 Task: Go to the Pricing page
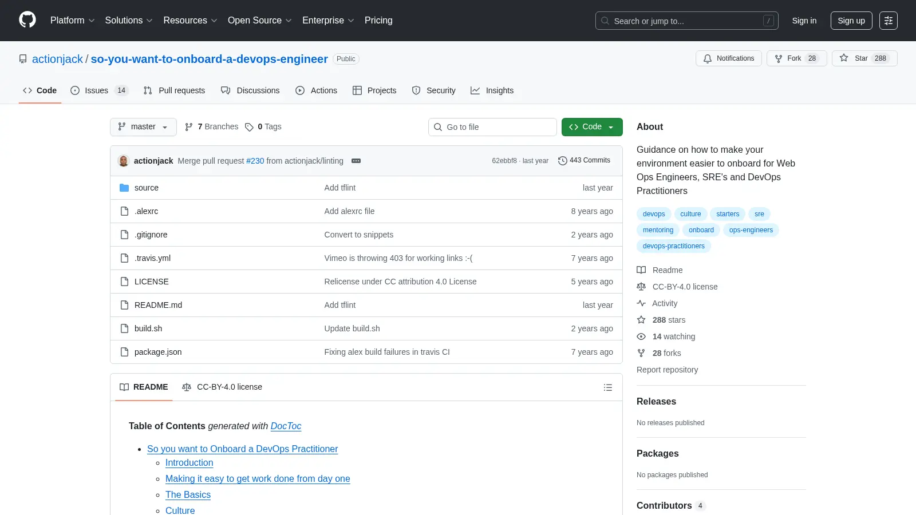[378, 21]
